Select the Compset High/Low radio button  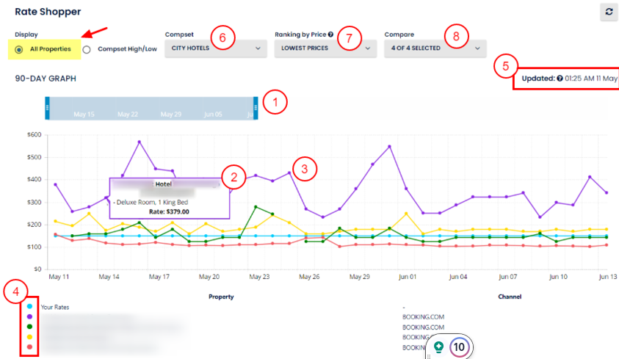[x=87, y=49]
